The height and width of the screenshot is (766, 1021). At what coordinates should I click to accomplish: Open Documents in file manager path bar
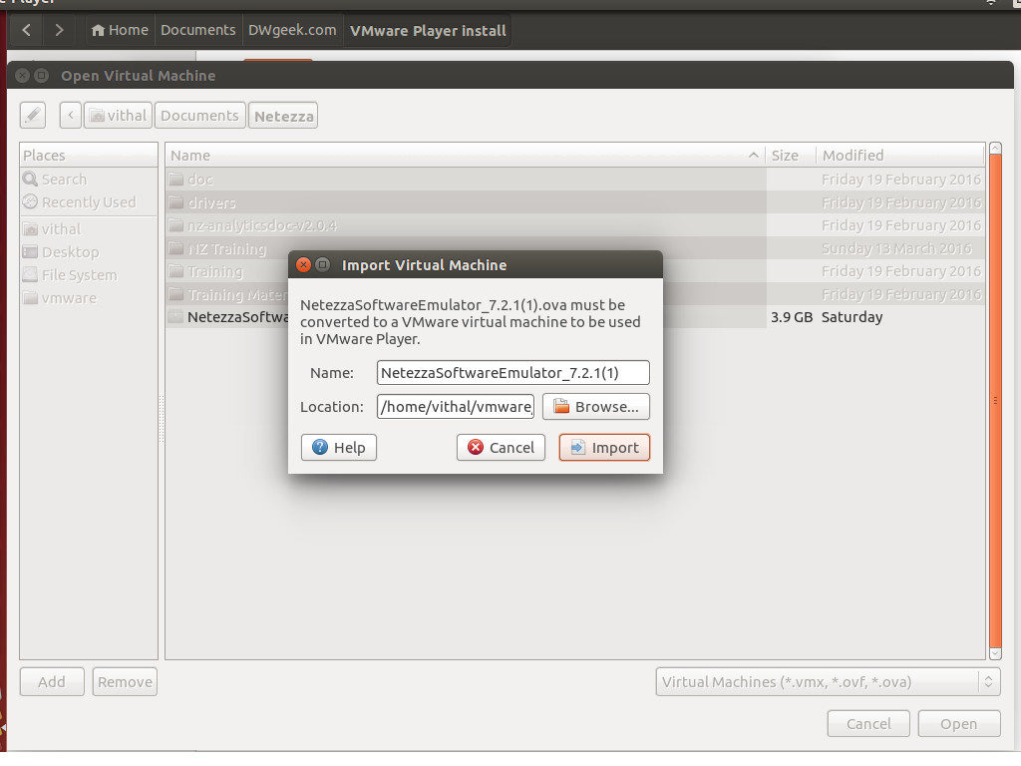coord(198,30)
